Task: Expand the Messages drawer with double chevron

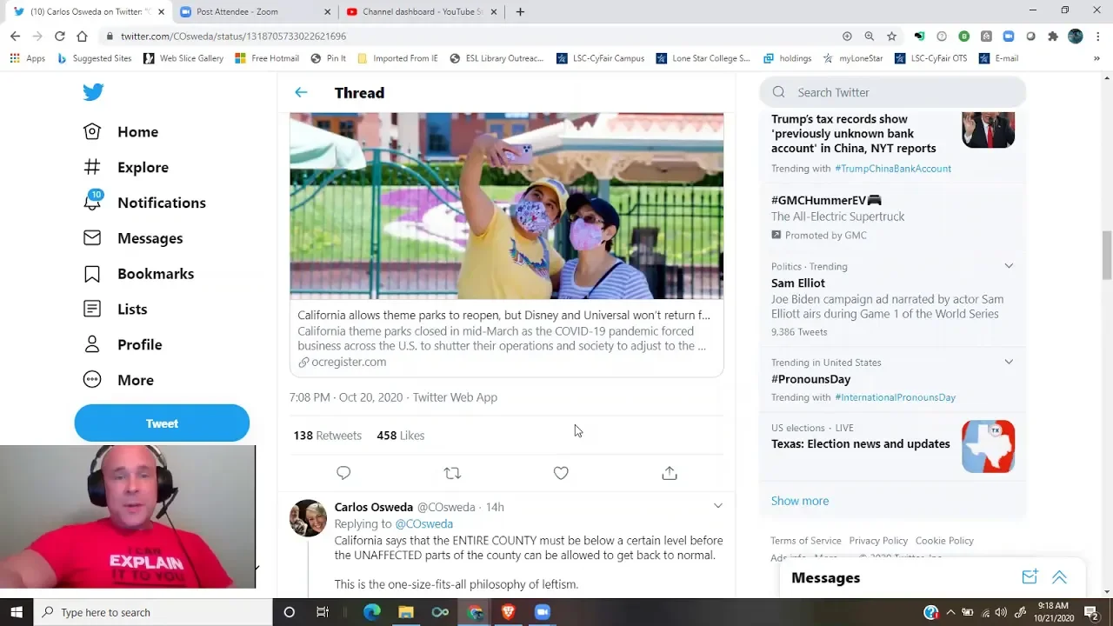Action: [1059, 577]
